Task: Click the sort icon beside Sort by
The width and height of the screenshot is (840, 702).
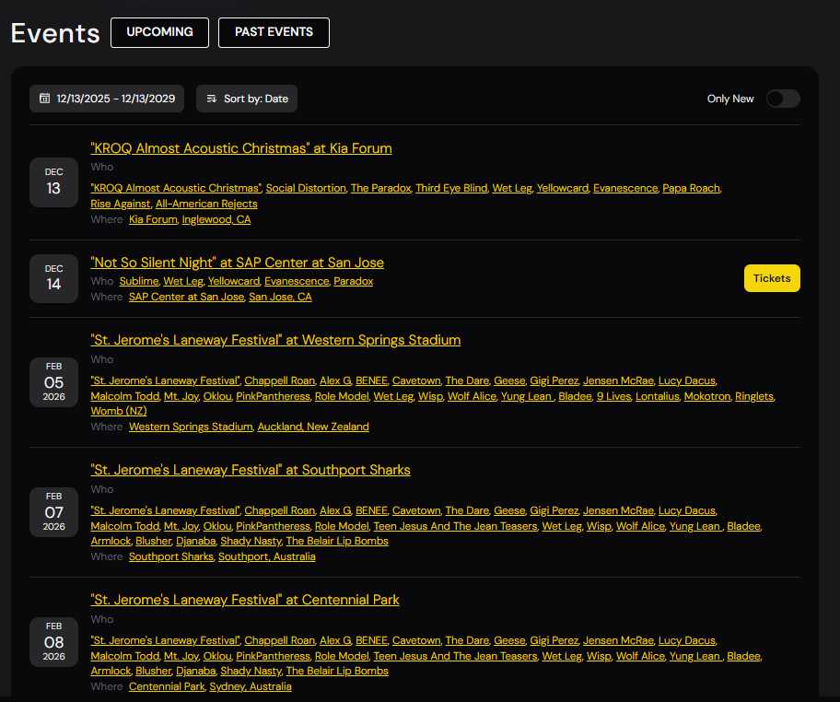Action: (212, 99)
